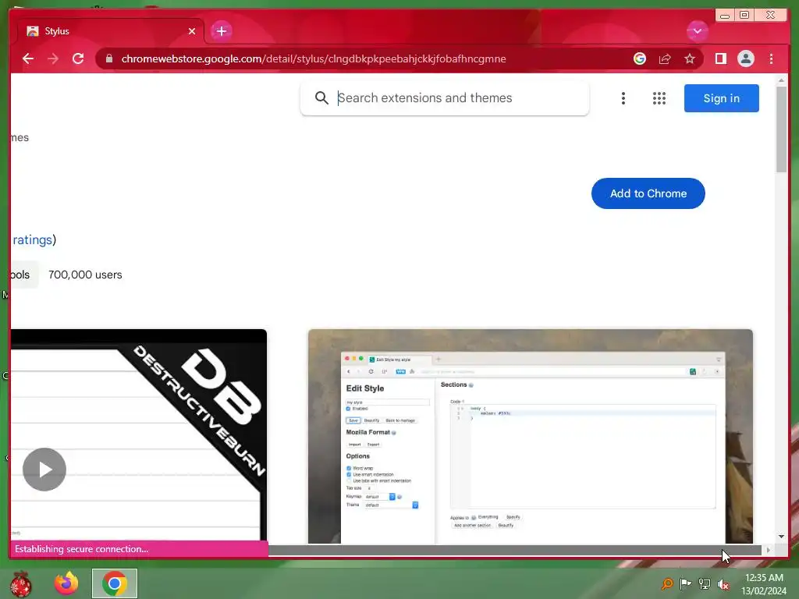This screenshot has width=799, height=599.
Task: Click the horizontal scrollbar right arrow
Action: [768, 550]
